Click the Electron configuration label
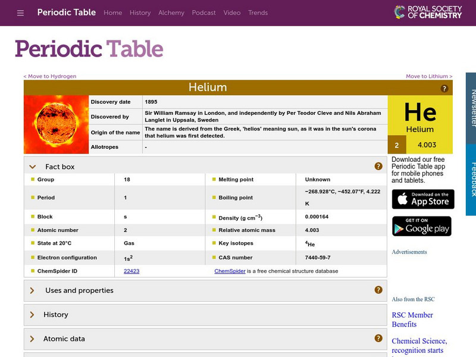 [67, 258]
